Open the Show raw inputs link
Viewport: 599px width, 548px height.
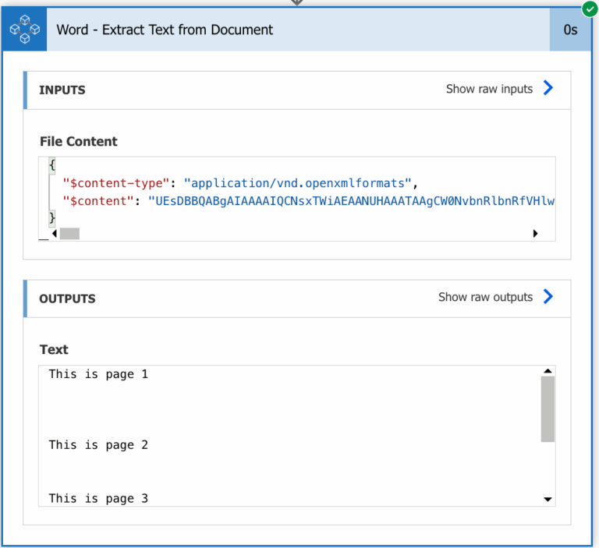tap(489, 89)
